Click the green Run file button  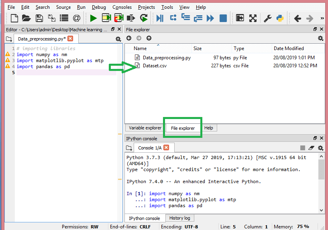click(94, 18)
